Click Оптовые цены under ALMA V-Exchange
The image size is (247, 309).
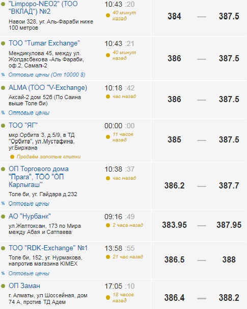(29, 113)
